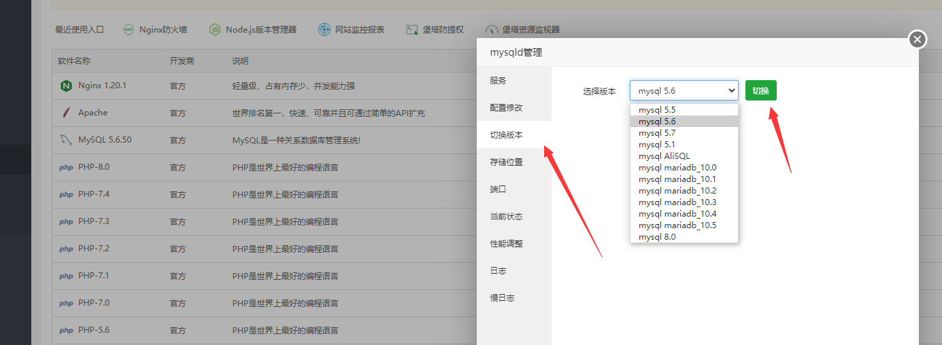Select mysql AliSQL option

click(684, 156)
